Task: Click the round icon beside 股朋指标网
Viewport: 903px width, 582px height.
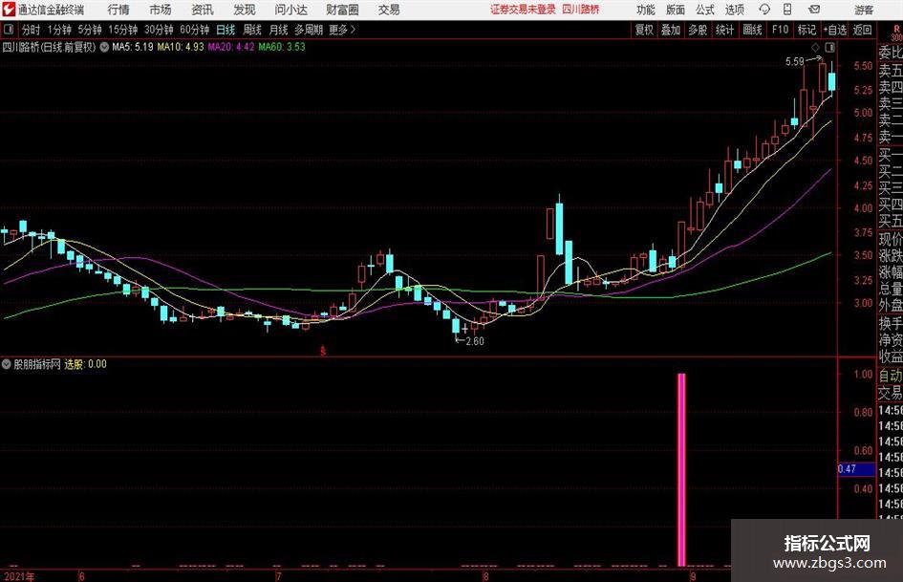Action: [7, 363]
